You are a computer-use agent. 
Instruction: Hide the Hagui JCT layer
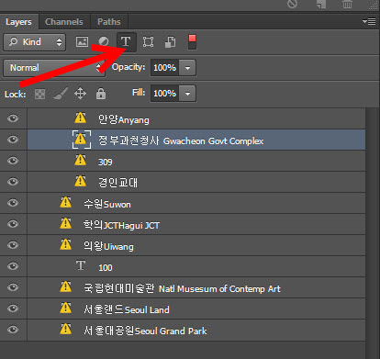tap(13, 224)
